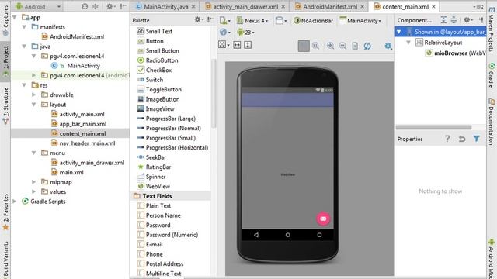
Task: Collapse all in Component Tree
Action: [454, 20]
